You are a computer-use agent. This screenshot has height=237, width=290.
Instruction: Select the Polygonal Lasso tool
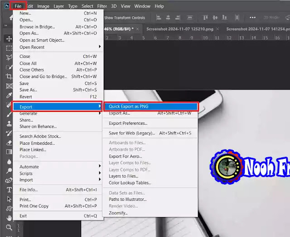pyautogui.click(x=9, y=57)
